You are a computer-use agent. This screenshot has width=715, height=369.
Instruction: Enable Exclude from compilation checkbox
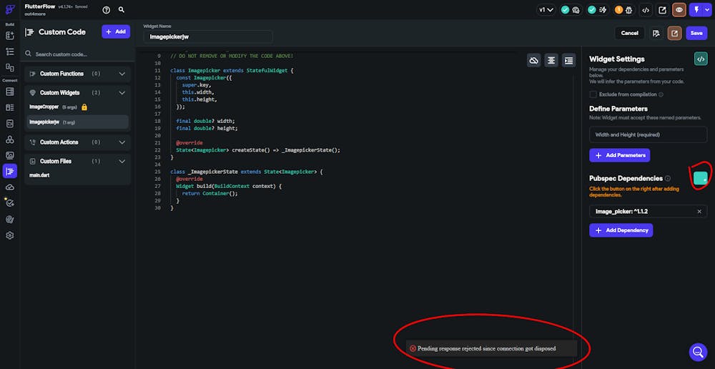click(x=593, y=94)
